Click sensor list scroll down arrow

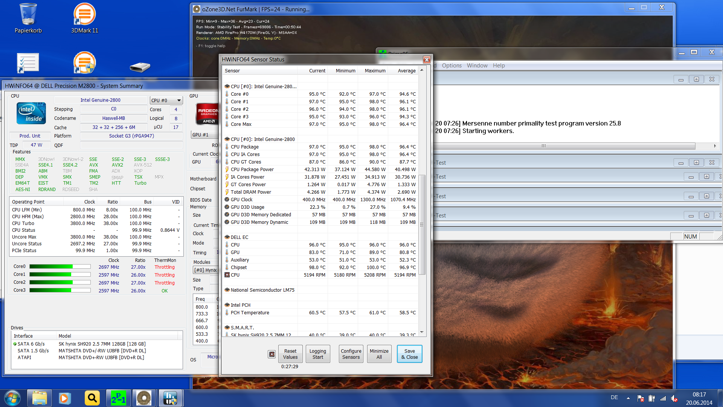[422, 332]
